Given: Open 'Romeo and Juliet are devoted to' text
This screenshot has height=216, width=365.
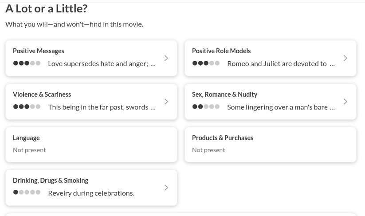Looking at the screenshot, I should point(277,63).
